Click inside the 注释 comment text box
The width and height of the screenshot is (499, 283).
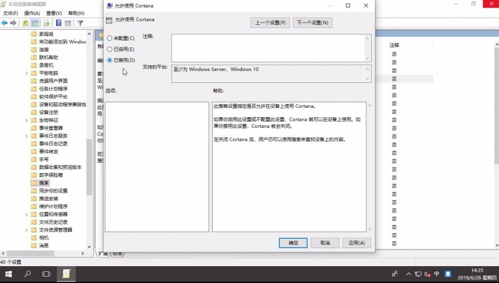(268, 48)
